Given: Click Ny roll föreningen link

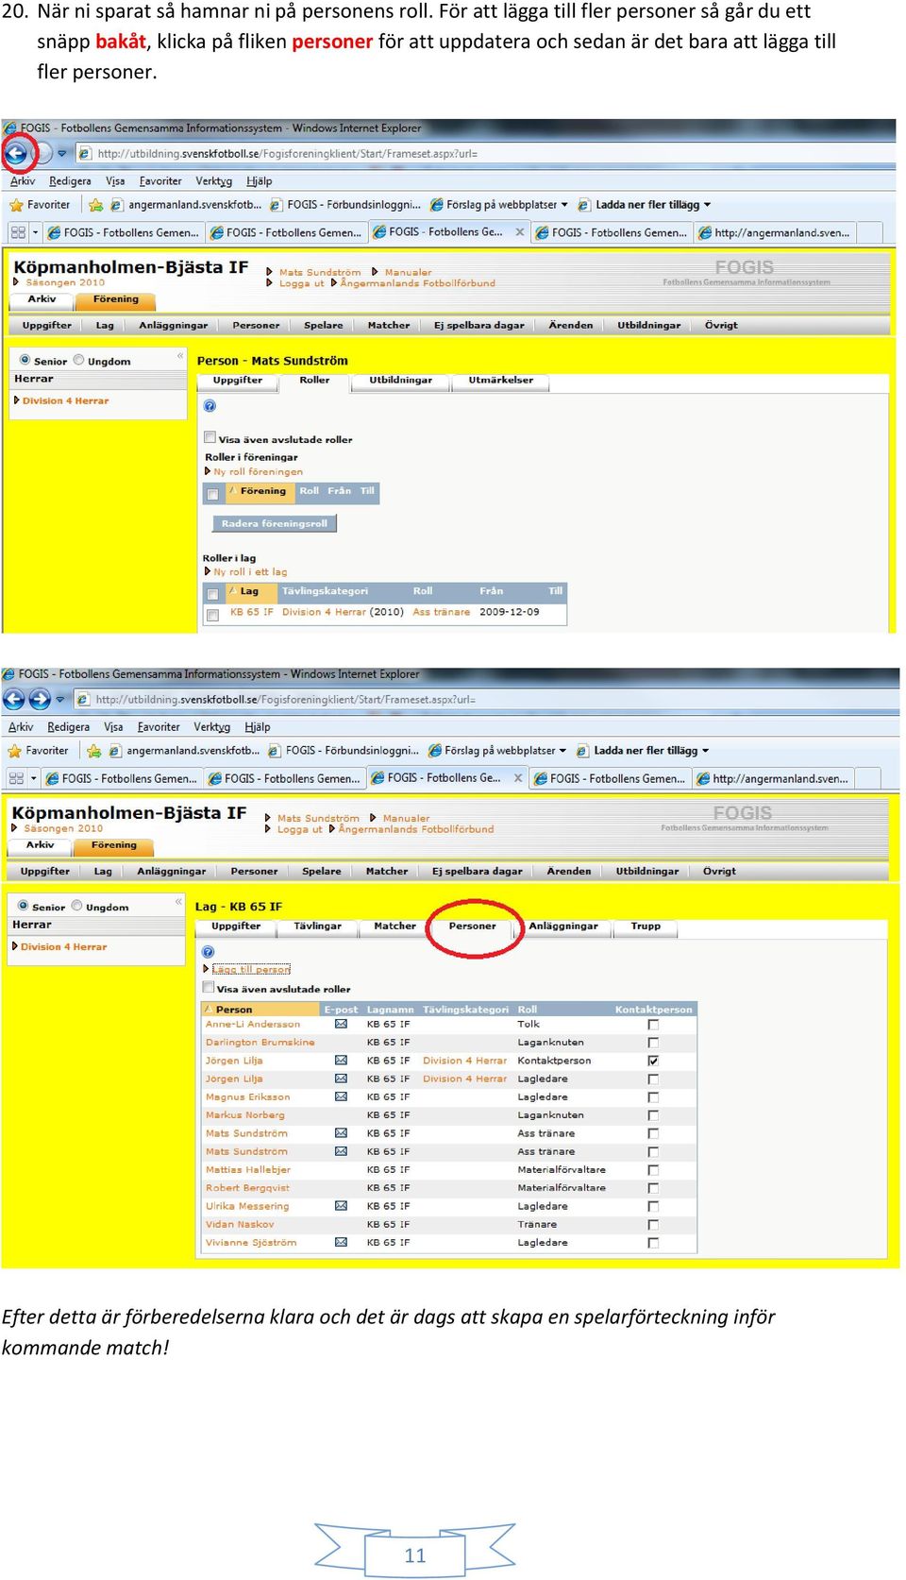Looking at the screenshot, I should coord(258,471).
